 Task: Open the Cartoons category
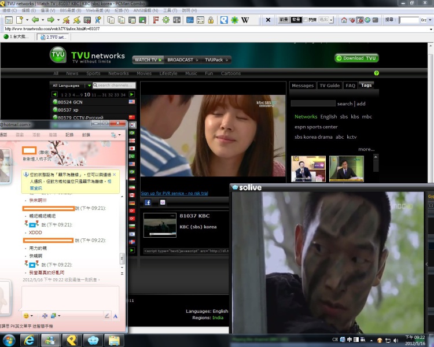[230, 73]
